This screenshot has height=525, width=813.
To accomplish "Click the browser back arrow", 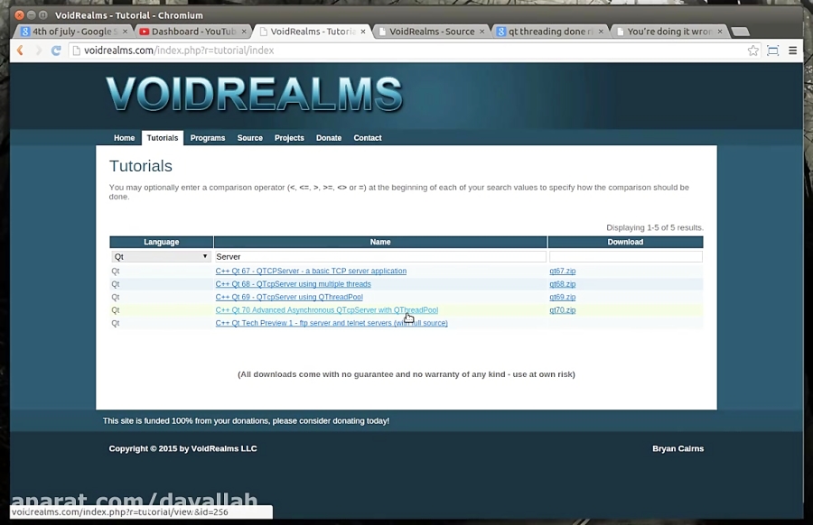I will 20,51.
